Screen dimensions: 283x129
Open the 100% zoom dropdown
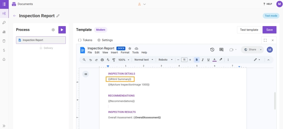[124, 60]
